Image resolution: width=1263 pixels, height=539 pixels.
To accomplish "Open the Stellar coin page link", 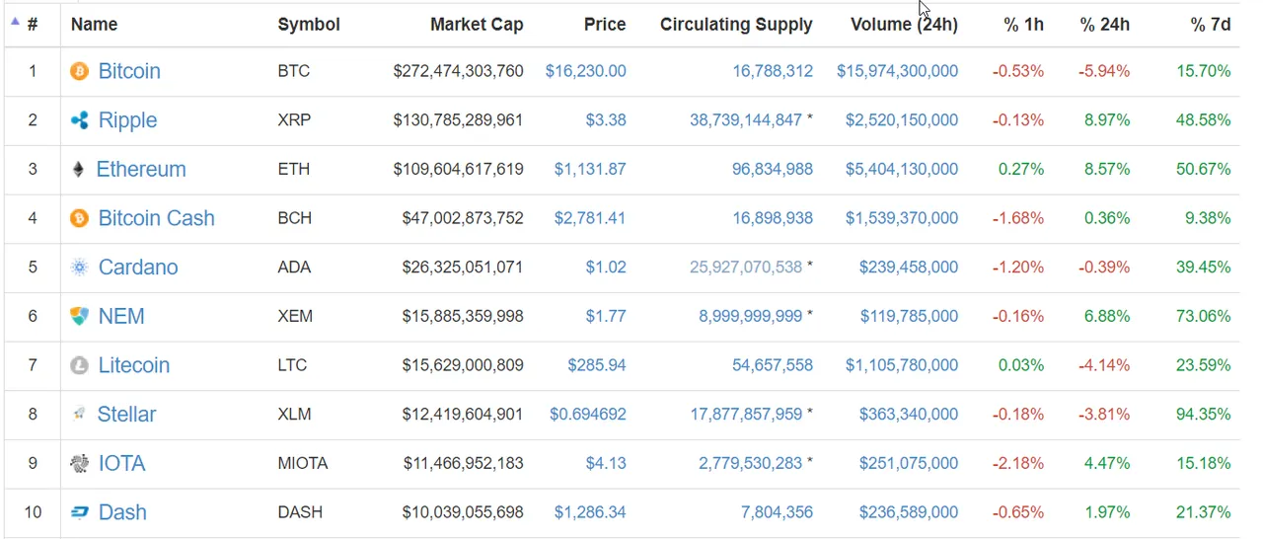I will (126, 415).
